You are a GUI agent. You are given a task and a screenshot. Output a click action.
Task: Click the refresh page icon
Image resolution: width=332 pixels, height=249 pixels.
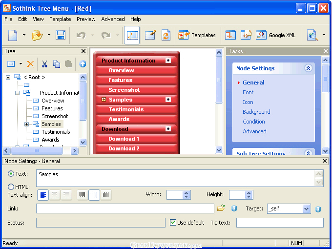pos(166,35)
